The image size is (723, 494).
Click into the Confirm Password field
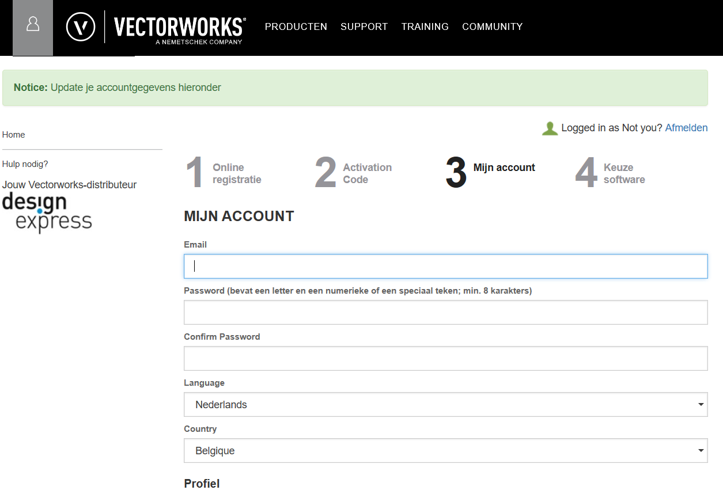(x=445, y=359)
